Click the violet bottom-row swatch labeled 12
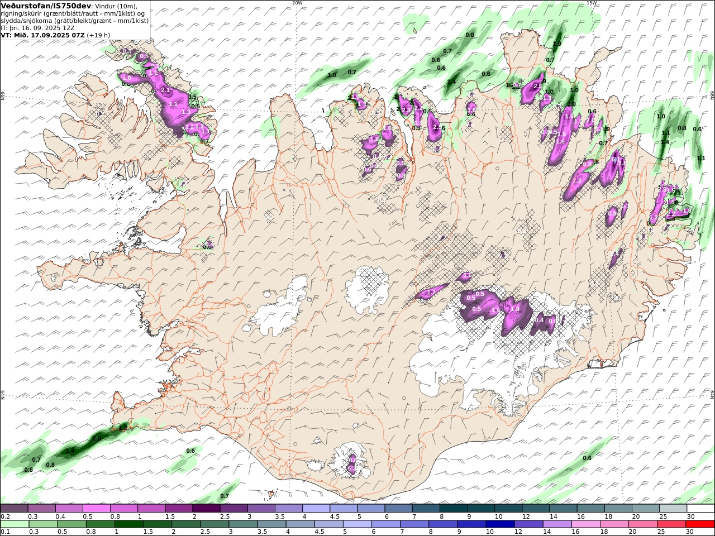The height and width of the screenshot is (536, 715). (x=528, y=524)
